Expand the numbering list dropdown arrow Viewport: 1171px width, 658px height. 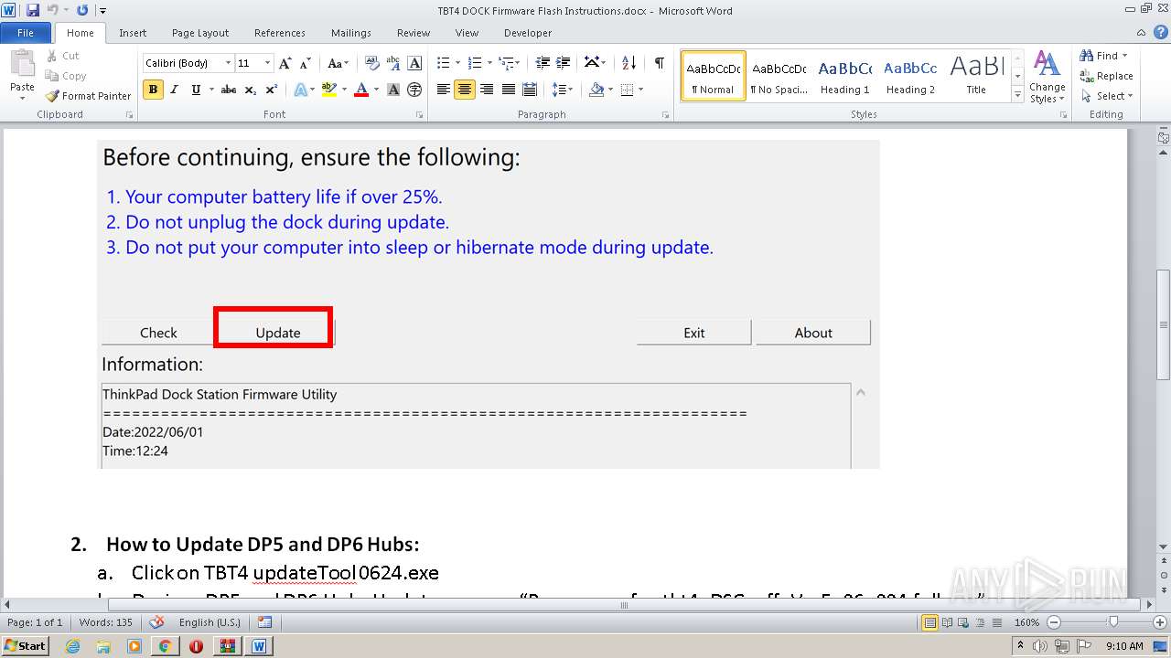tap(489, 63)
